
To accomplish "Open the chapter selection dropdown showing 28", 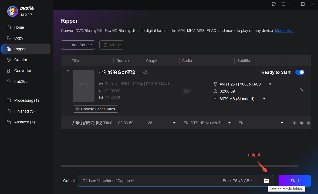I will click(174, 123).
